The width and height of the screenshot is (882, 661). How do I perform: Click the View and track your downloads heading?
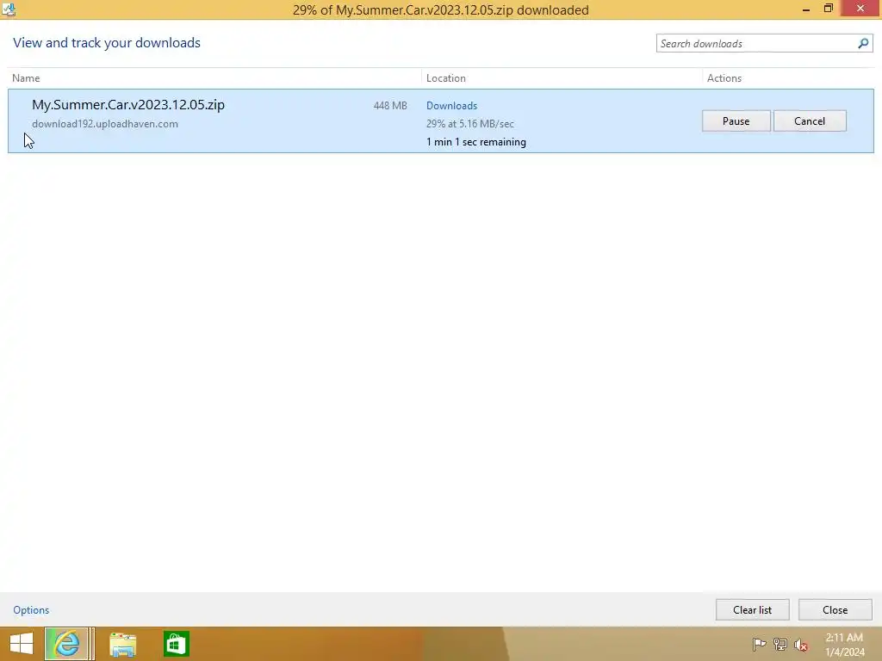coord(107,43)
